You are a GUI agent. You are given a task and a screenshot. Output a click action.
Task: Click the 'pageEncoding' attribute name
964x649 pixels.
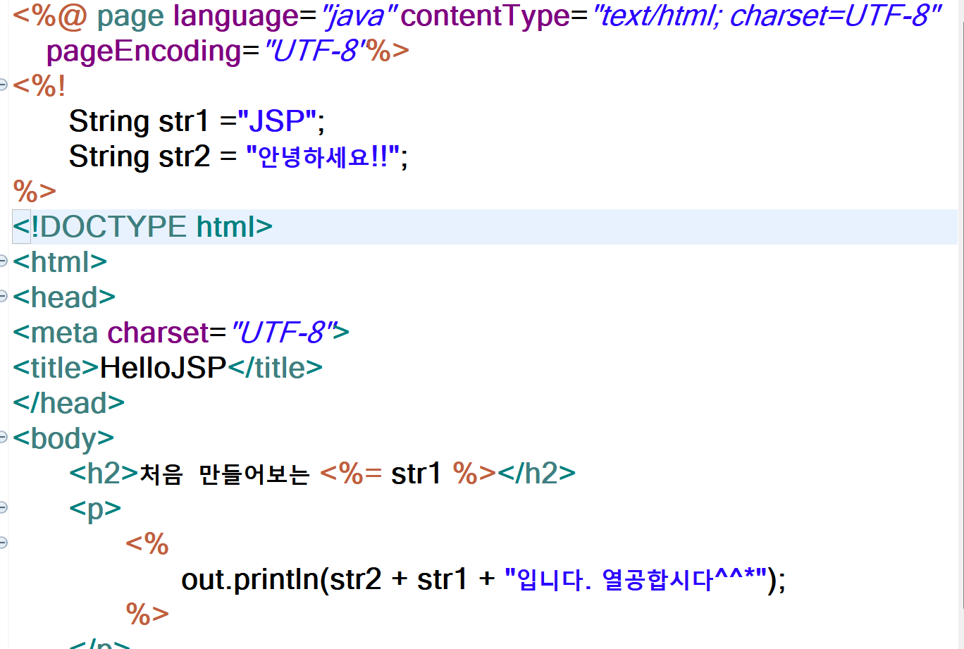[144, 52]
